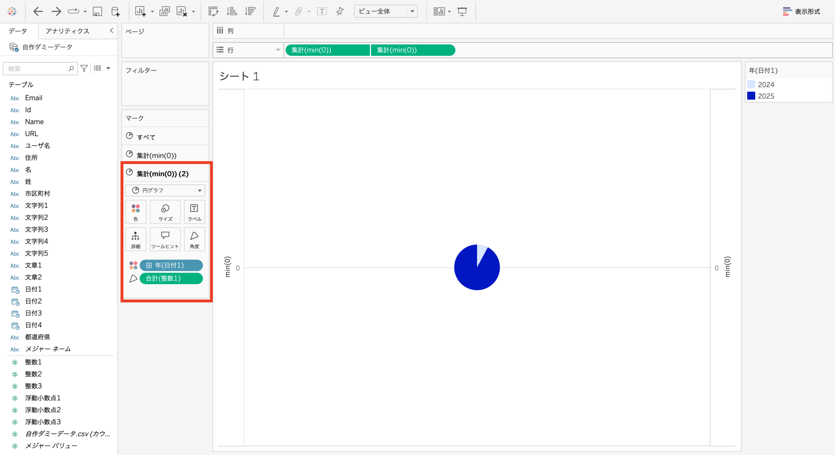This screenshot has height=455, width=835.
Task: Open the Pie chart mark type dropdown
Action: (x=165, y=190)
